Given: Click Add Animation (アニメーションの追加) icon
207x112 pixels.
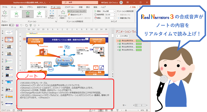Looking at the screenshot, I should click(63, 12).
